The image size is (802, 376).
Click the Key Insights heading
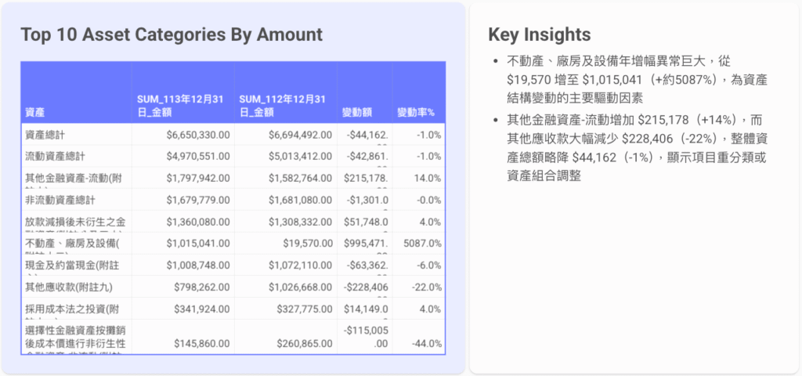pos(539,34)
